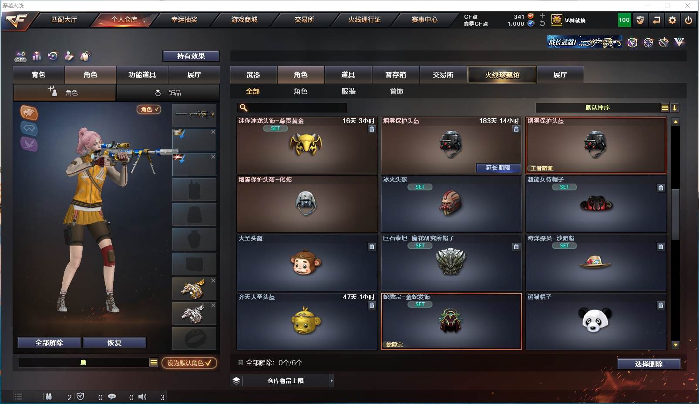Image resolution: width=699 pixels, height=404 pixels.
Task: Expand the 仓库物品上限 arrow
Action: pos(331,381)
